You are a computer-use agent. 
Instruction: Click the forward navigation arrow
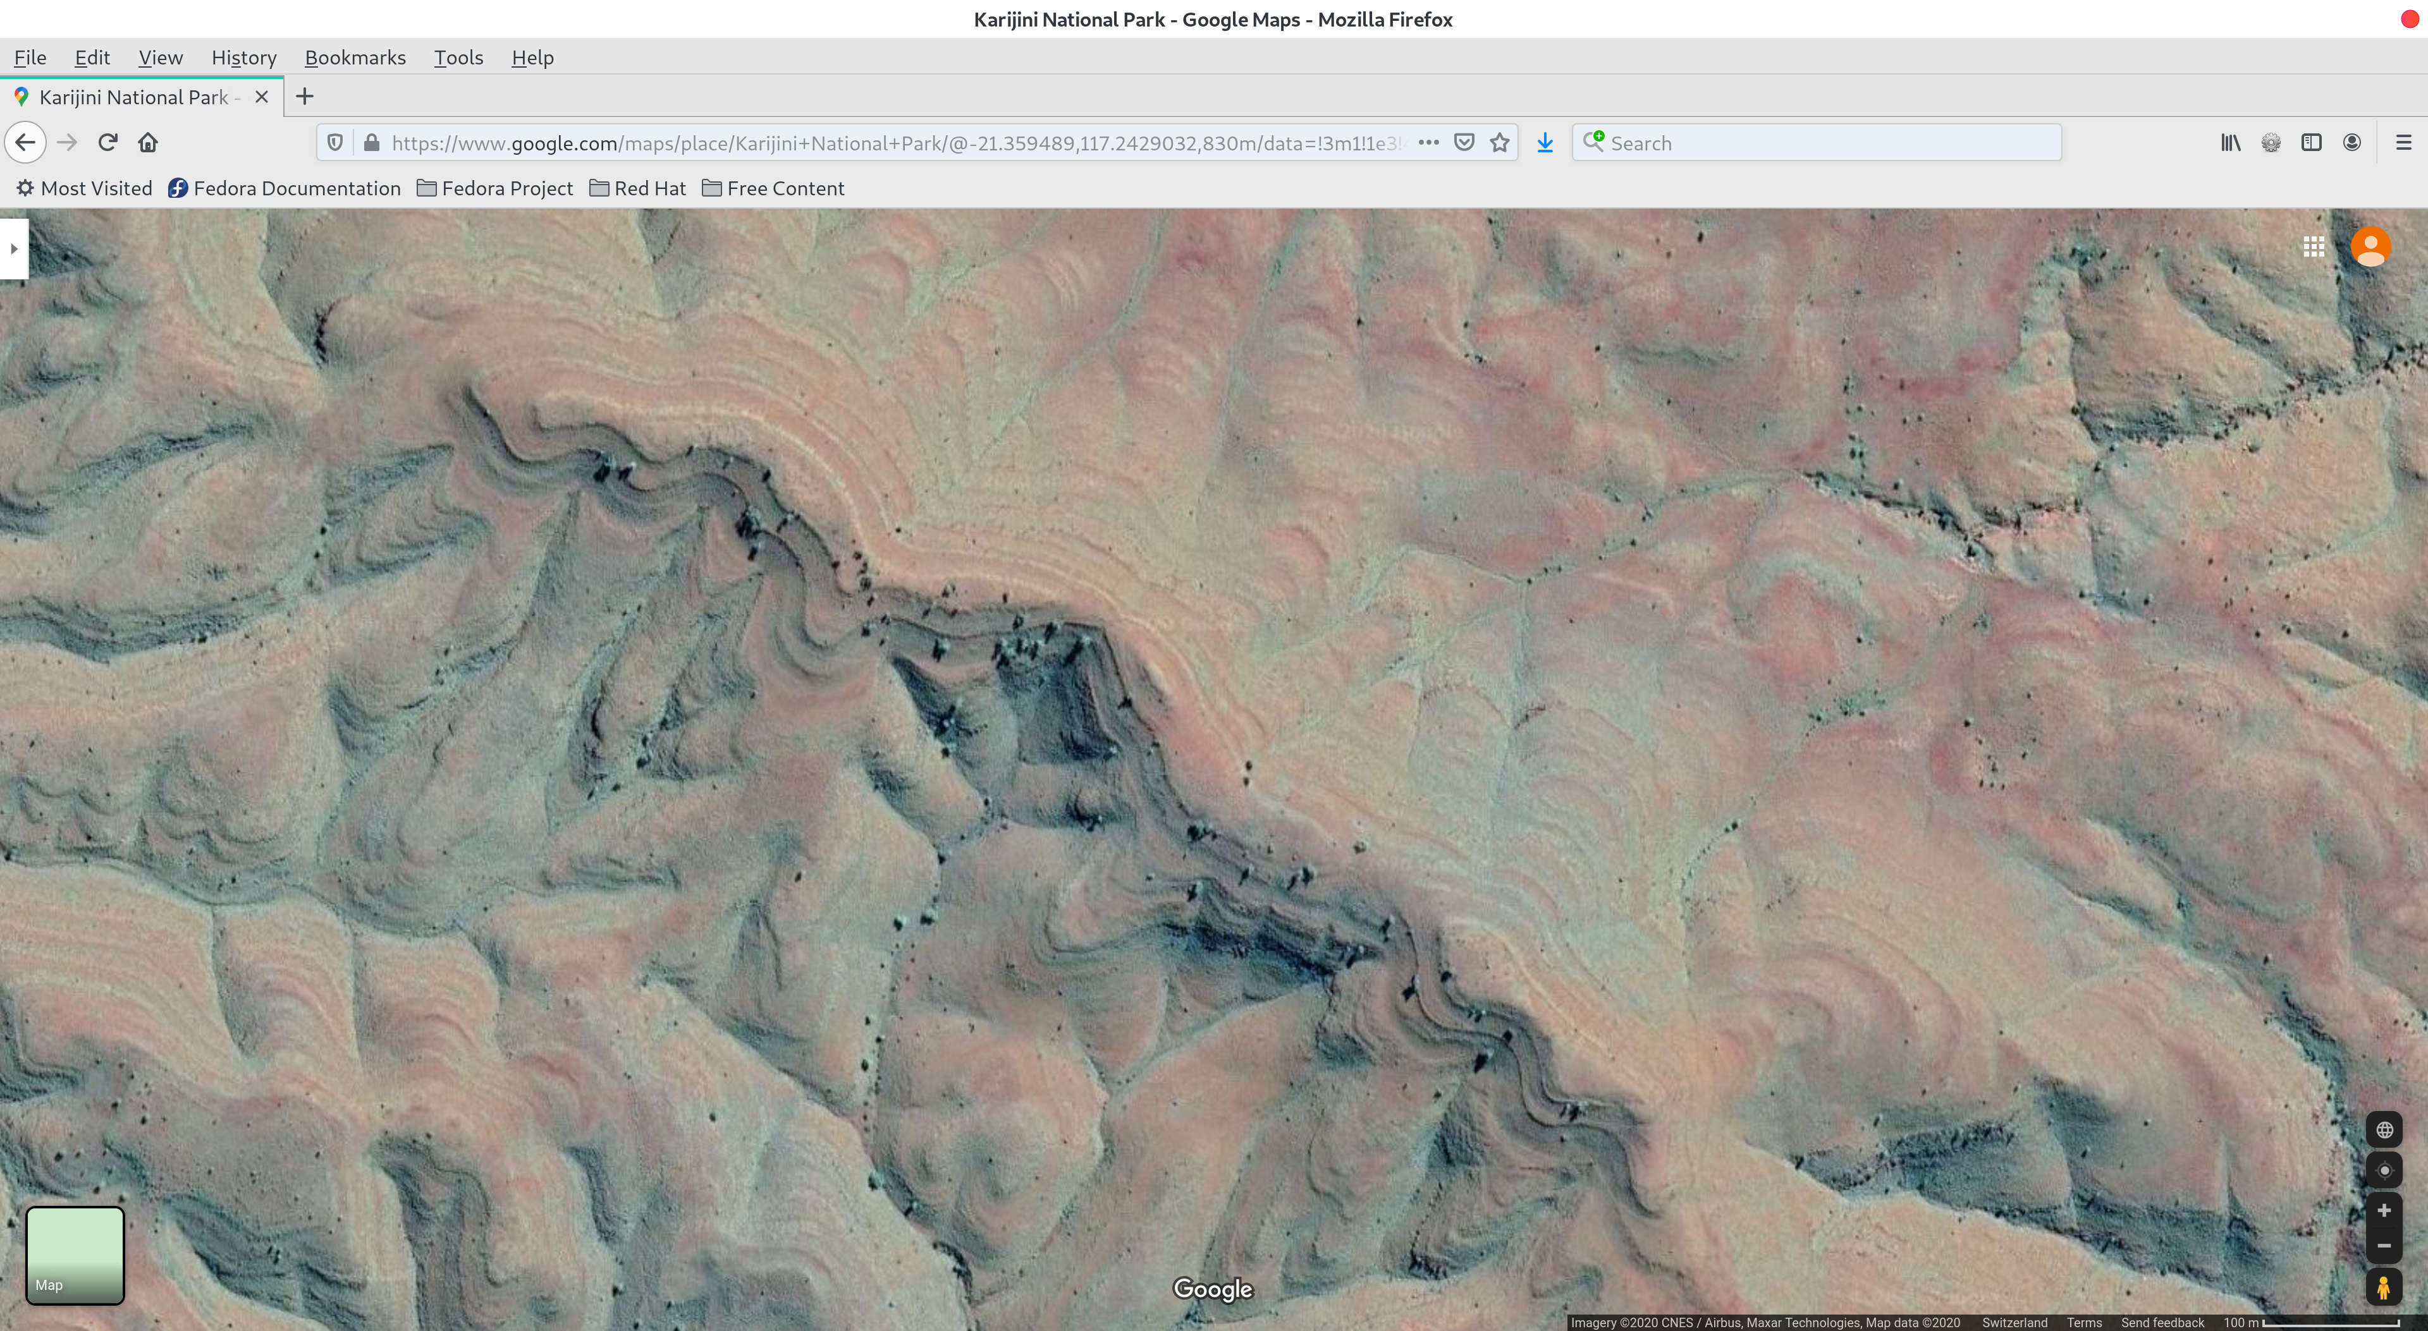(67, 143)
